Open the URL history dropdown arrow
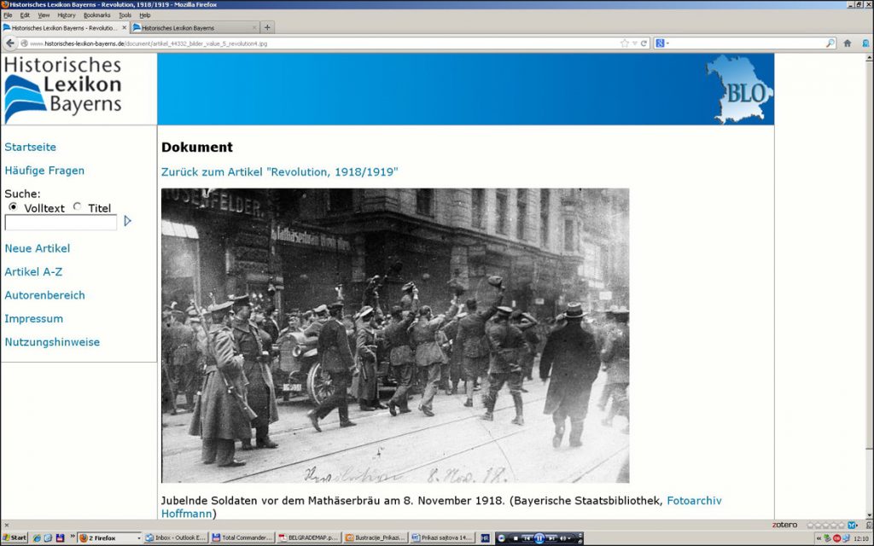The width and height of the screenshot is (874, 546). click(634, 44)
